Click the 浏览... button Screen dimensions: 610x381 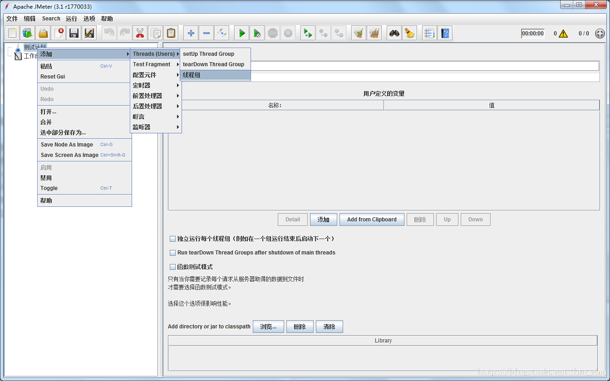(x=268, y=327)
